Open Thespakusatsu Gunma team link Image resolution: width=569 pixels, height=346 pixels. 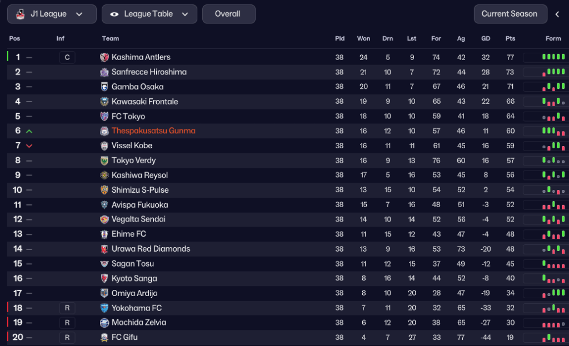[153, 131]
